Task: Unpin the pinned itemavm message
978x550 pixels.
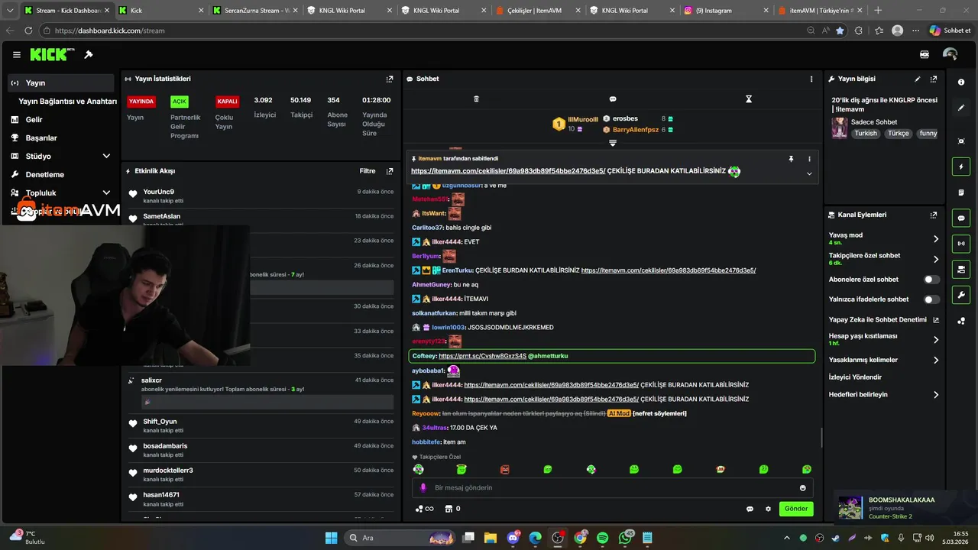Action: pyautogui.click(x=792, y=159)
